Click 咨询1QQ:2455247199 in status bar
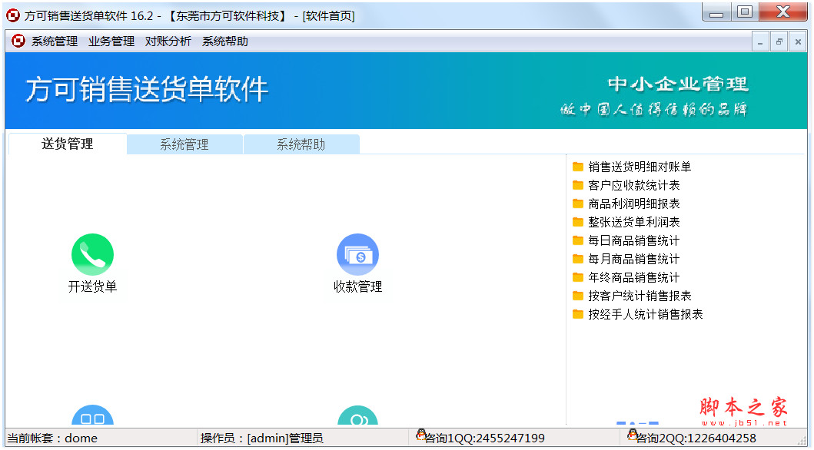The width and height of the screenshot is (814, 450). (x=485, y=438)
